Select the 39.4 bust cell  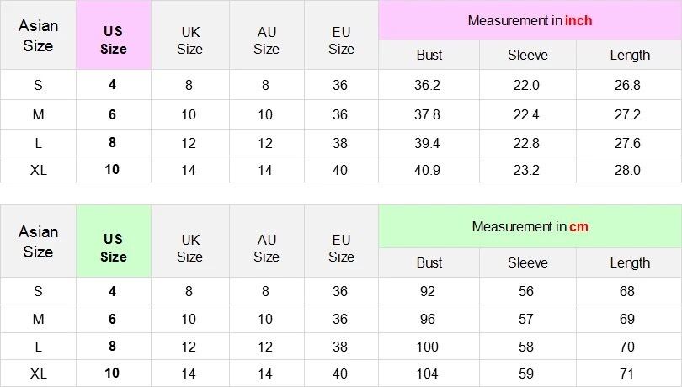tap(428, 143)
